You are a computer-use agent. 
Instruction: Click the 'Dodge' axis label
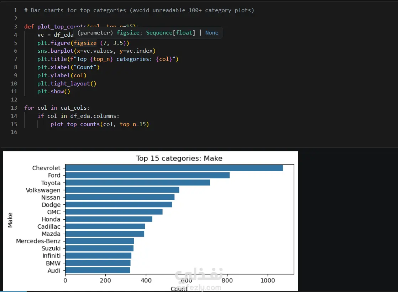click(x=51, y=205)
